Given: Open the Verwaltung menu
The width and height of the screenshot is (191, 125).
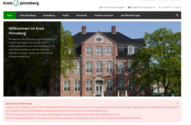Looking at the screenshot, I should [x=49, y=15].
